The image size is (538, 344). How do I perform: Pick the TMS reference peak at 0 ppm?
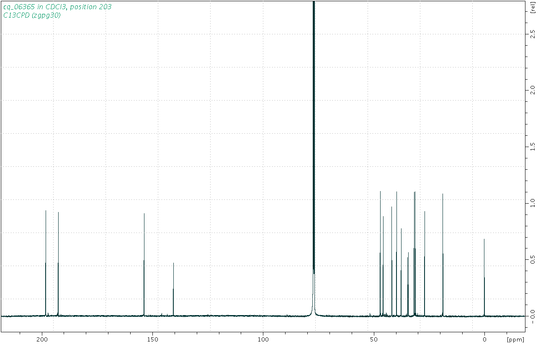coord(484,277)
